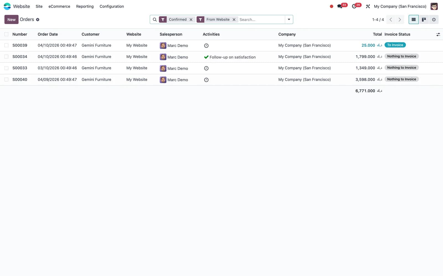This screenshot has height=276, width=443.
Task: Open the user avatar menu
Action: click(434, 6)
